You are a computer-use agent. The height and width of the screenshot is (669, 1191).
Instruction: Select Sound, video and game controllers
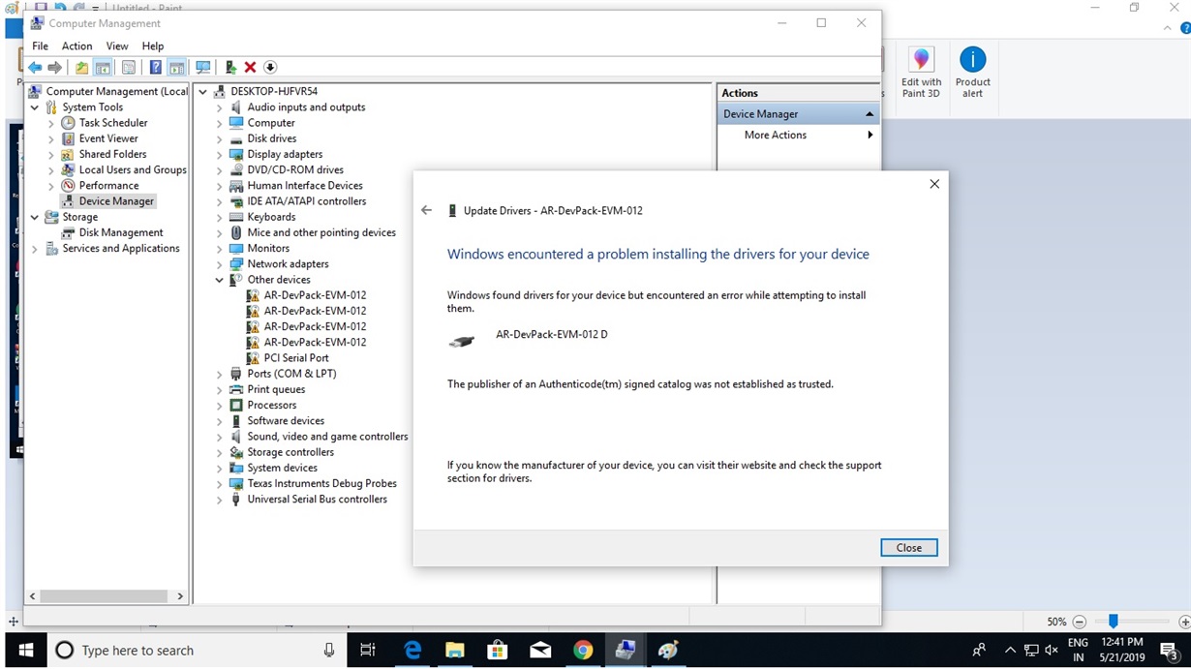tap(327, 437)
